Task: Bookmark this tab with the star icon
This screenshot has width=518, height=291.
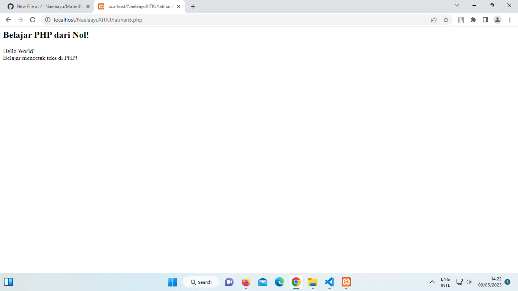Action: coord(446,20)
